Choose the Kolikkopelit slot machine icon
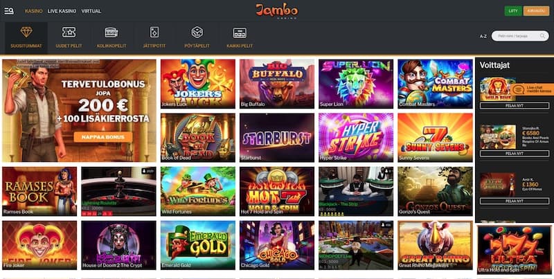 111,32
